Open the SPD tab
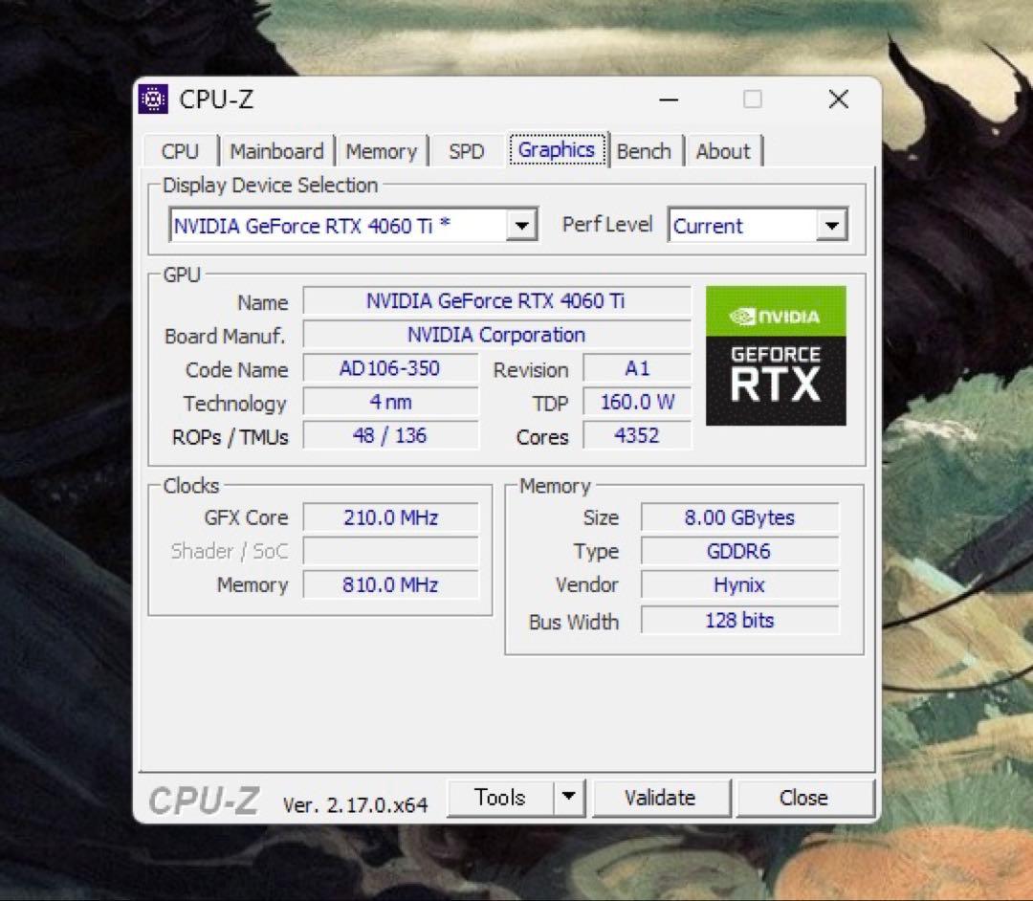1033x901 pixels. click(467, 151)
